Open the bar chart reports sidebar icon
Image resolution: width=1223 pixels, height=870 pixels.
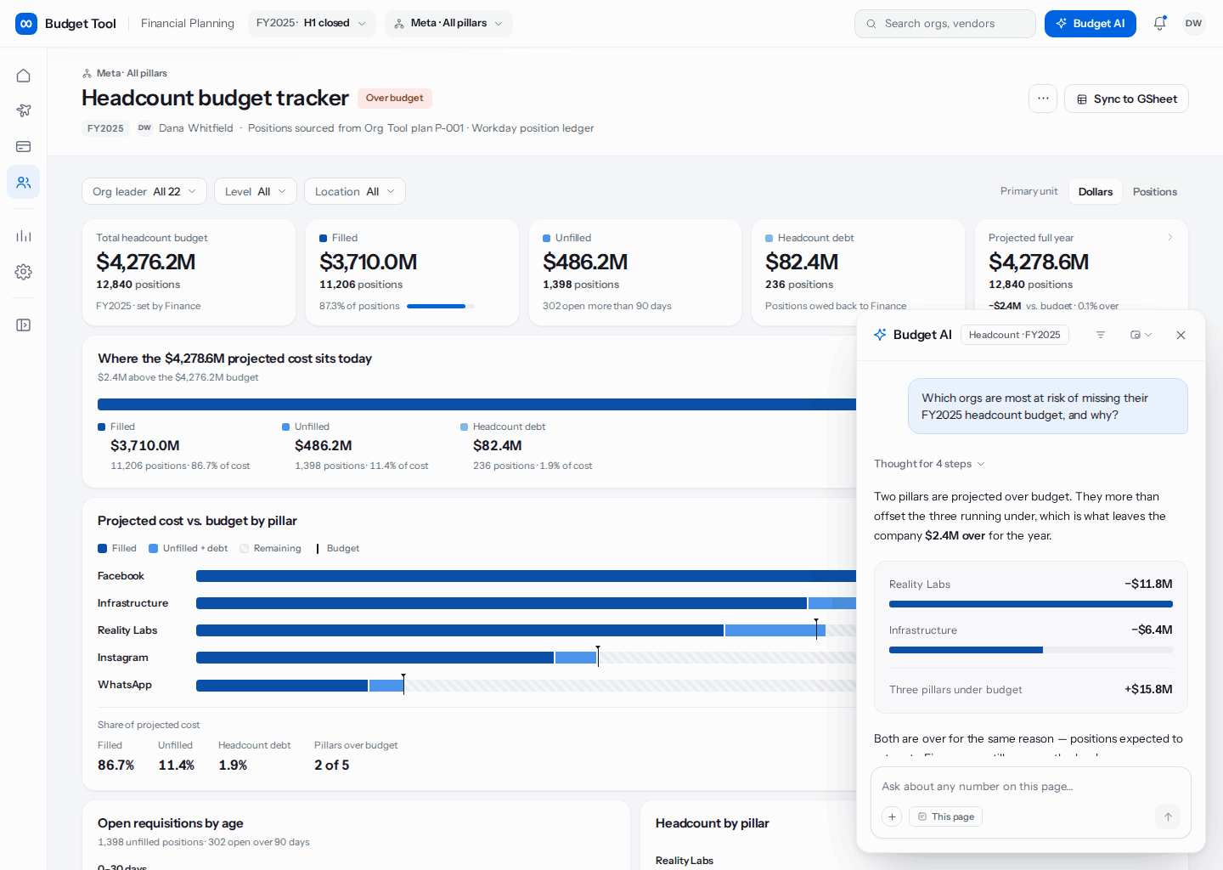pos(24,235)
